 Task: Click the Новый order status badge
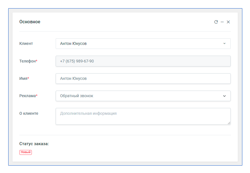(x=26, y=152)
